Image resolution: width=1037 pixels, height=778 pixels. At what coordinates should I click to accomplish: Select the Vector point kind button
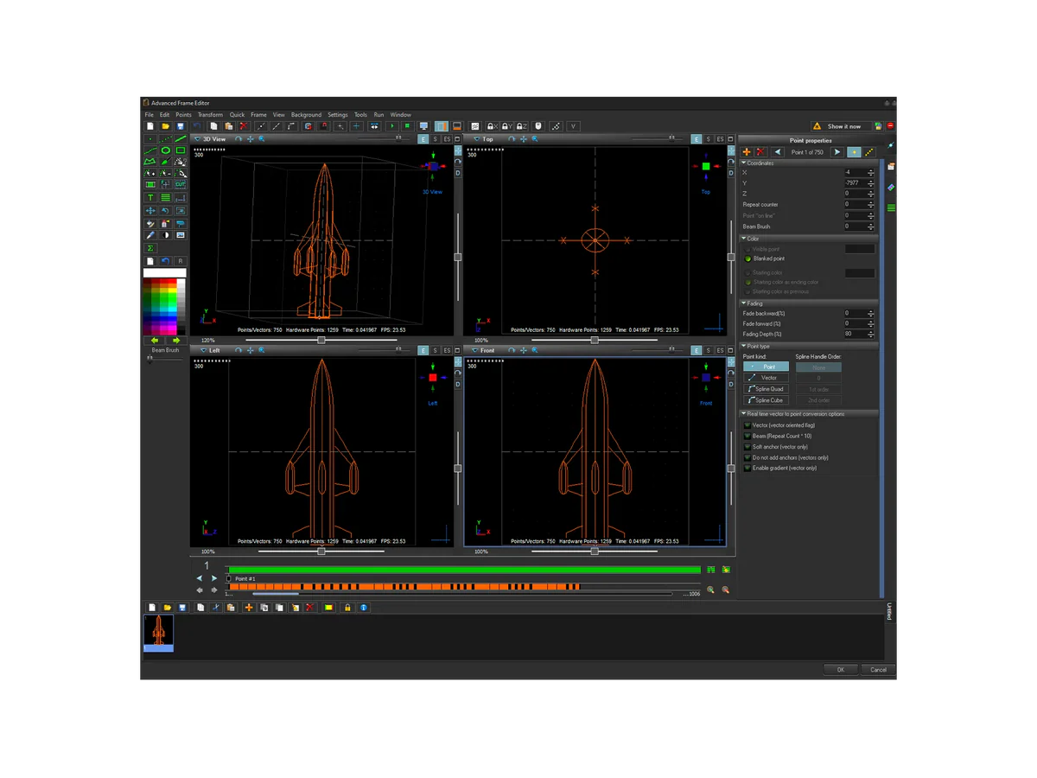[766, 378]
